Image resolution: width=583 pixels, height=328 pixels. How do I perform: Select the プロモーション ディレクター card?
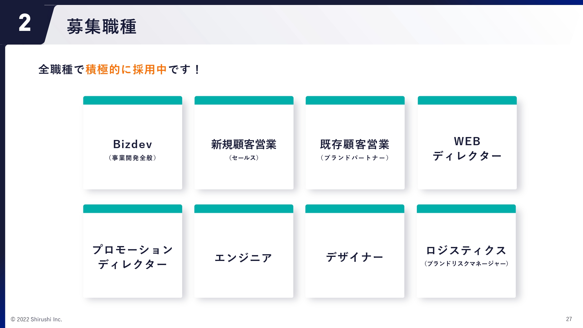coord(133,251)
